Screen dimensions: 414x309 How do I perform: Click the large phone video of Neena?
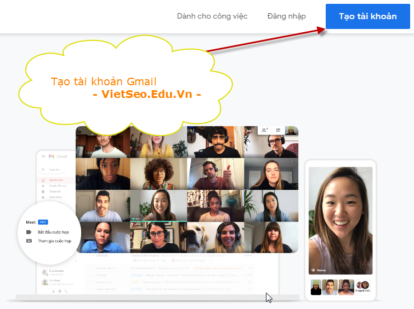pyautogui.click(x=340, y=219)
